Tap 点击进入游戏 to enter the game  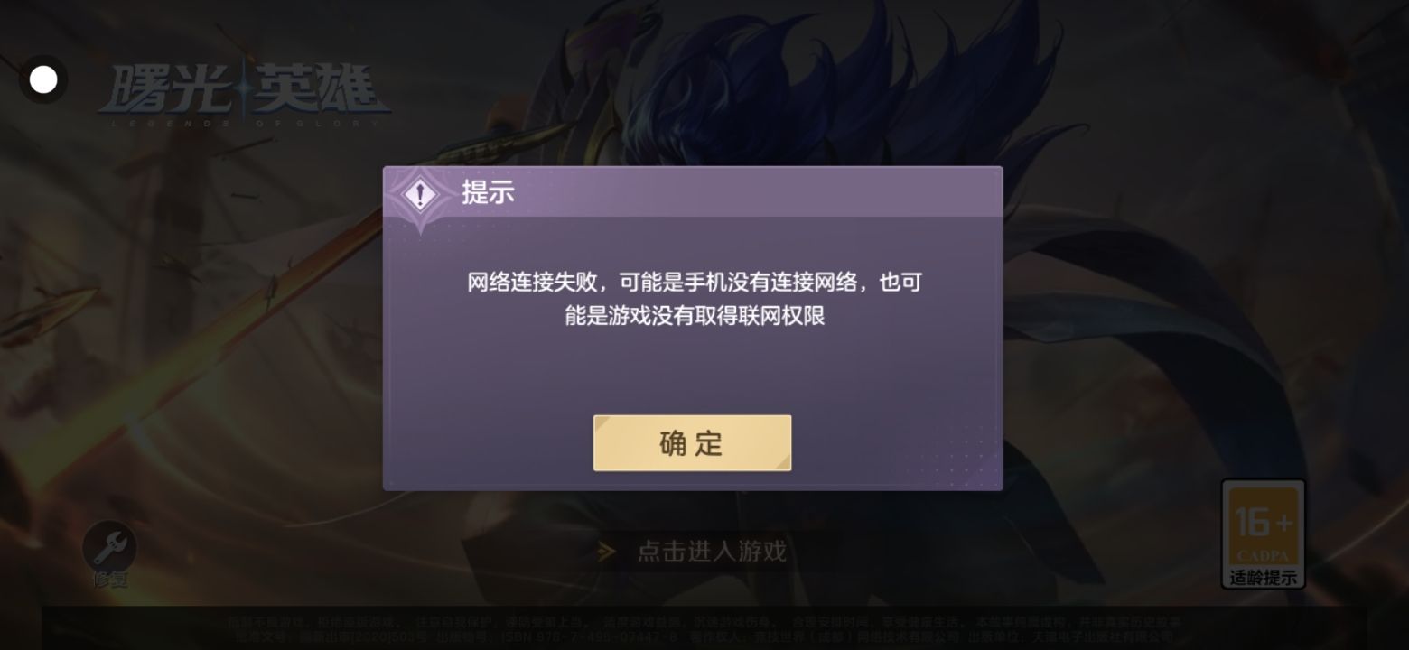(x=712, y=551)
